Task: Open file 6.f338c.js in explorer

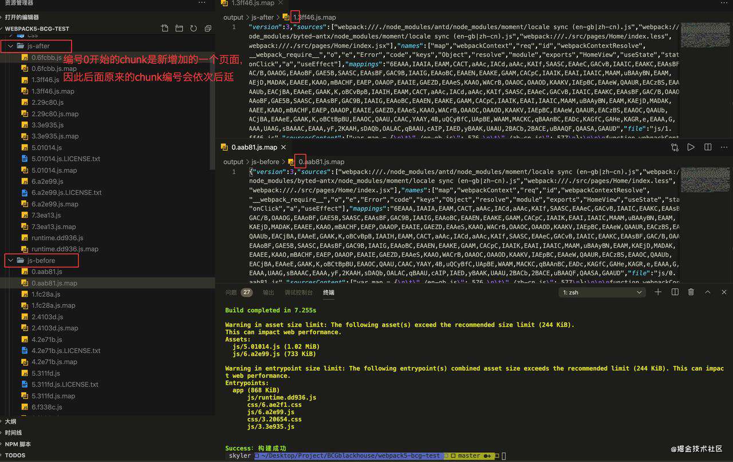Action: [x=47, y=407]
